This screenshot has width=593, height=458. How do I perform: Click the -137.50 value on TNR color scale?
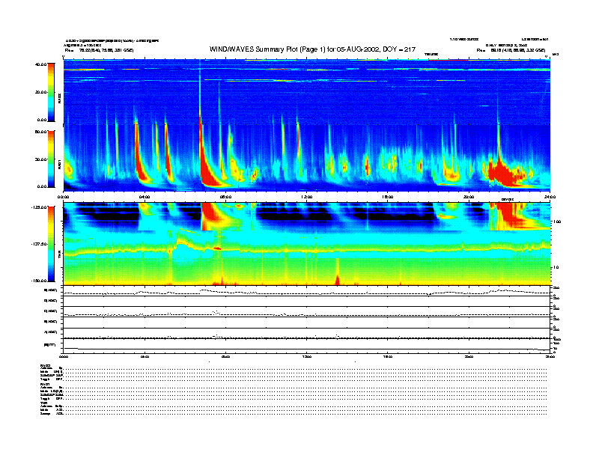point(39,244)
